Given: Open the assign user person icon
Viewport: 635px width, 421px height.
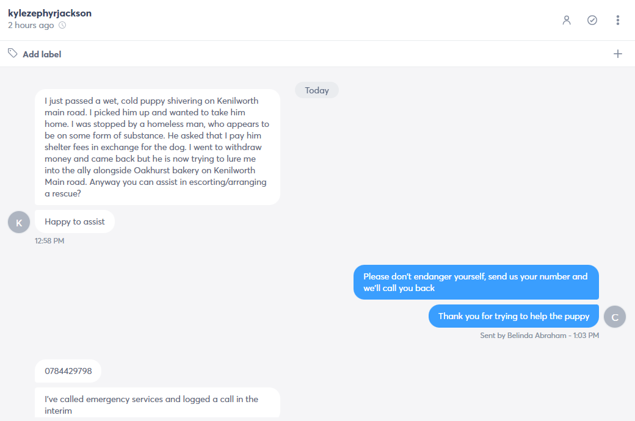Looking at the screenshot, I should point(567,20).
